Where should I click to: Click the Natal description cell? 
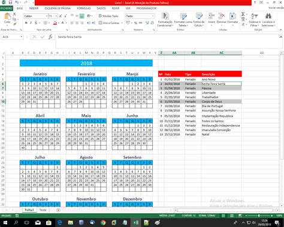click(x=221, y=134)
